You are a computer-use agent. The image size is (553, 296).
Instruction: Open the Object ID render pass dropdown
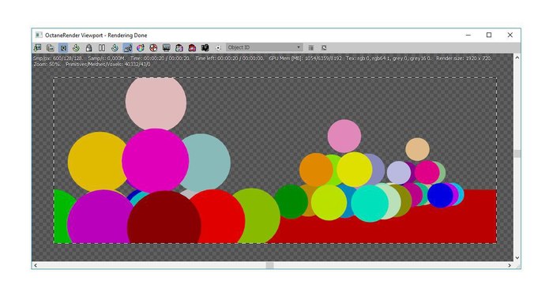264,47
